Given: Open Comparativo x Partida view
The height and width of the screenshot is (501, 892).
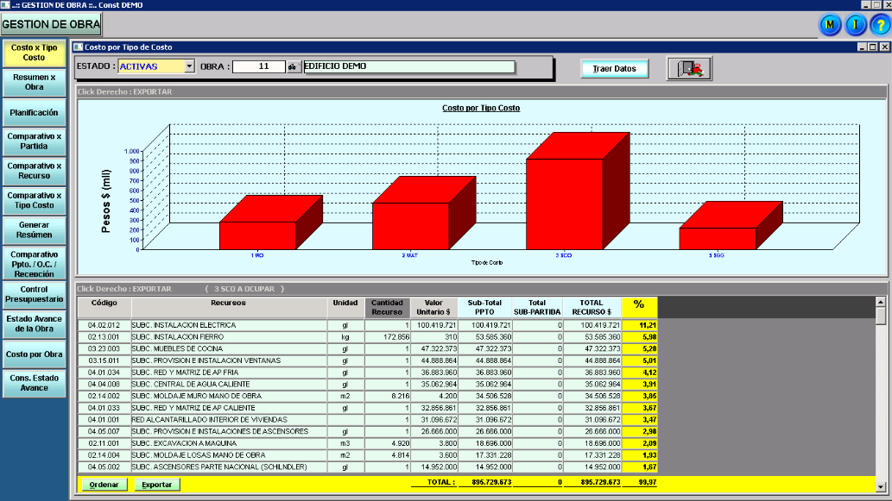Looking at the screenshot, I should (x=35, y=141).
